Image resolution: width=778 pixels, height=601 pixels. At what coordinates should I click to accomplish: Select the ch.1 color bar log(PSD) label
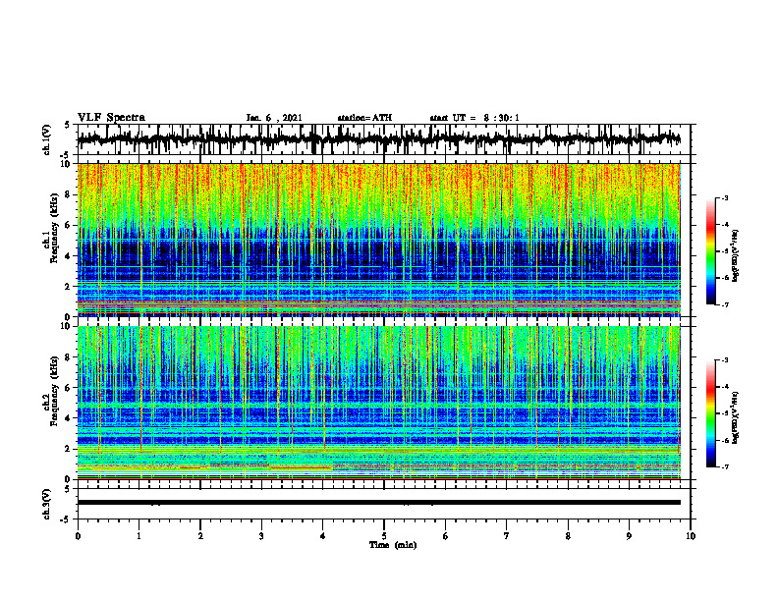point(736,255)
